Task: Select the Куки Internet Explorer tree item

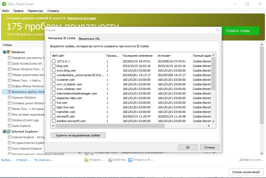Action: 27,149
